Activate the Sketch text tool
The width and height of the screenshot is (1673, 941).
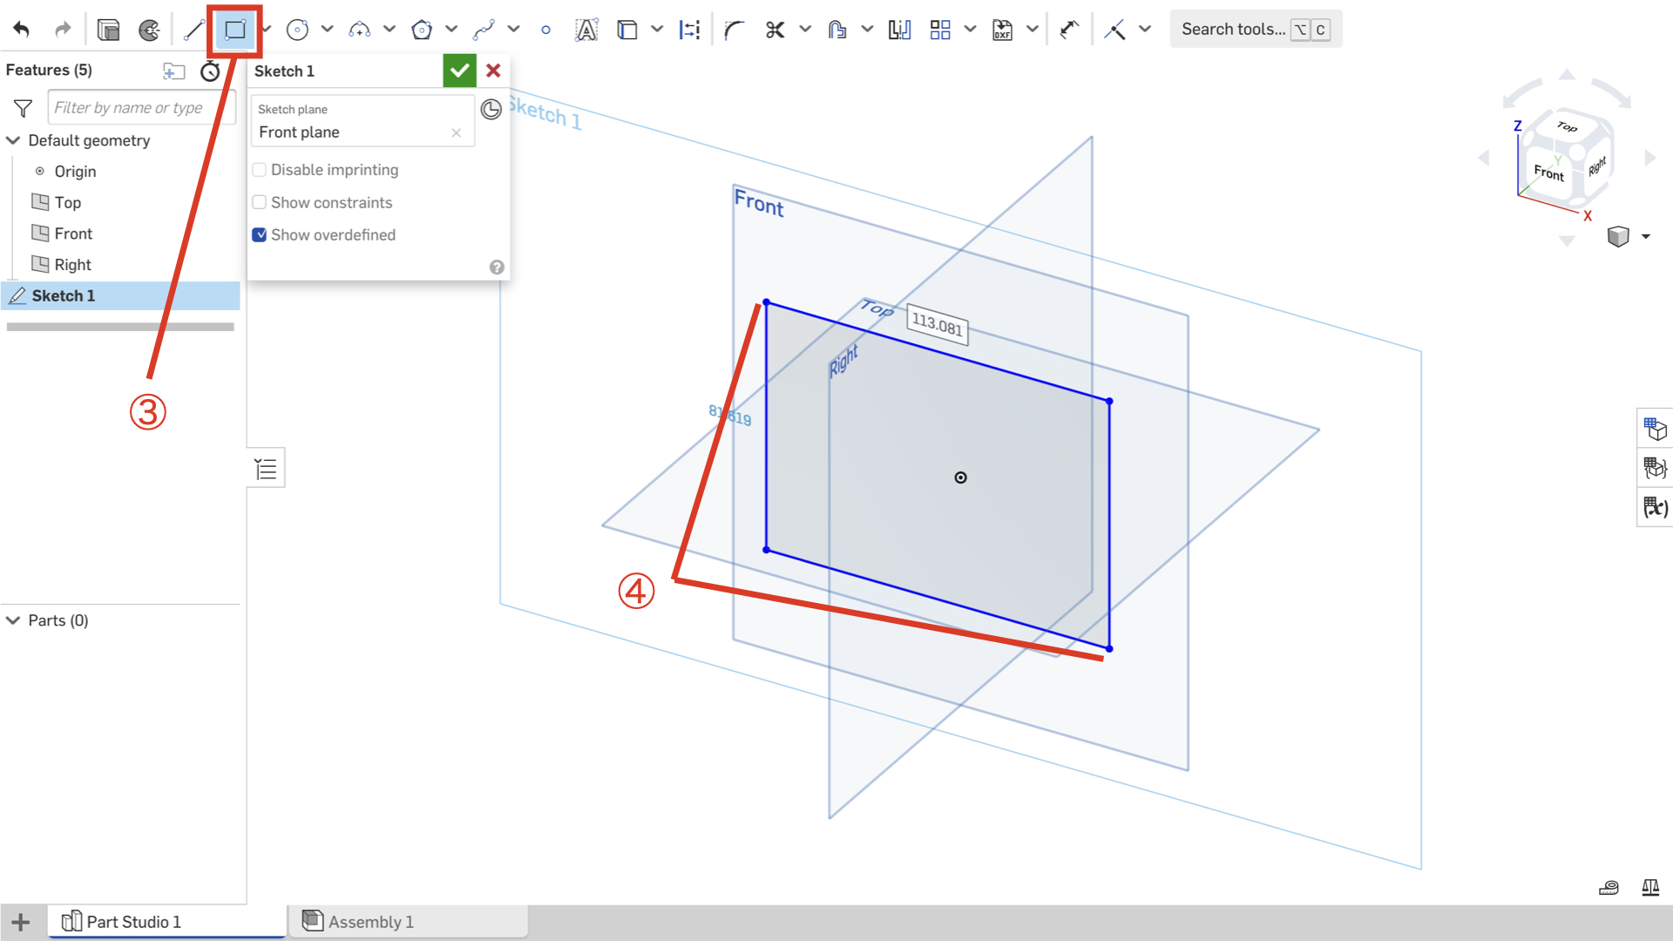pos(587,29)
